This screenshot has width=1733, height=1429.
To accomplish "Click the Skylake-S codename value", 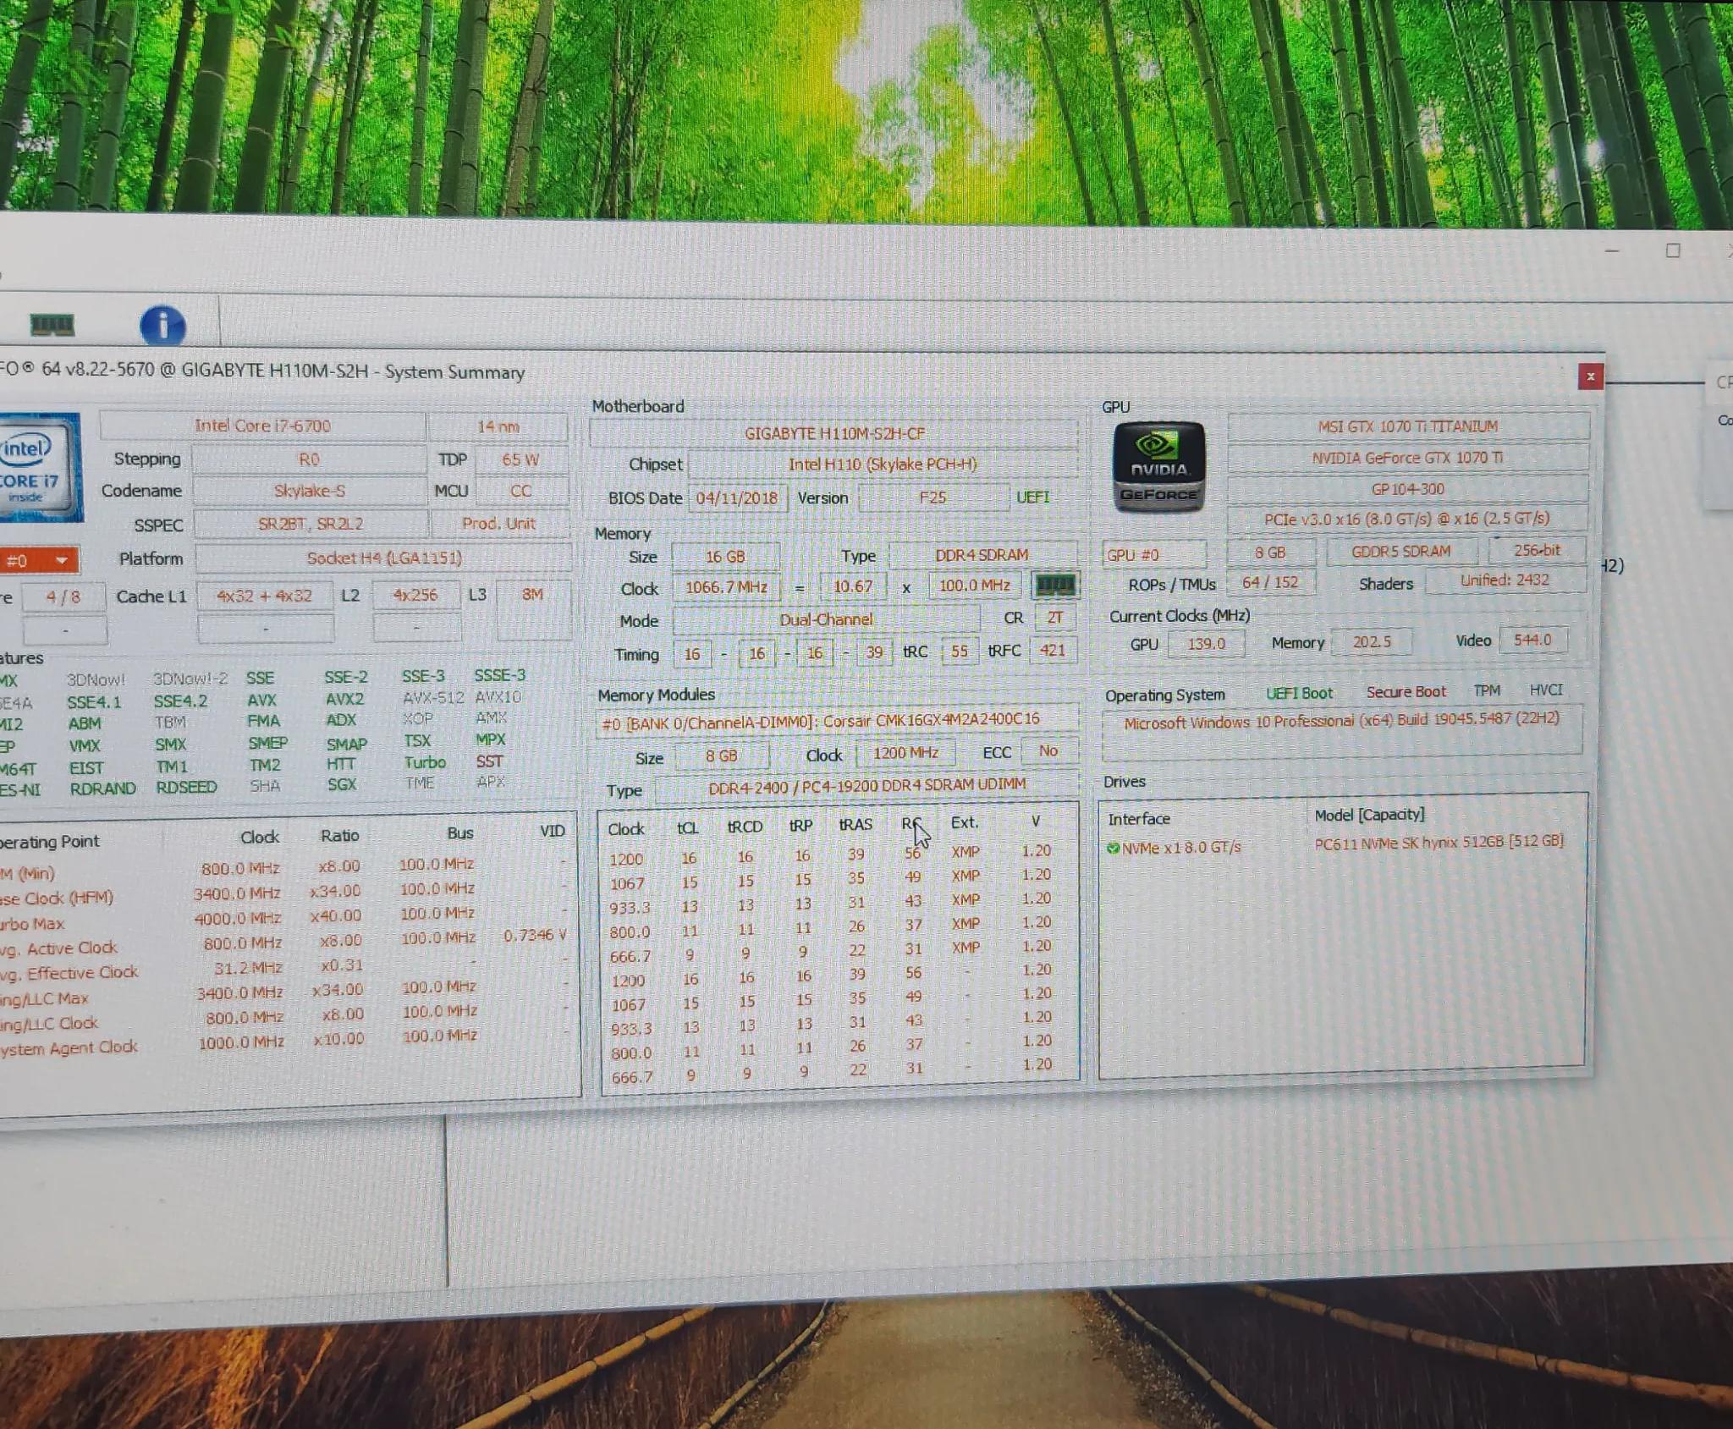I will (310, 491).
